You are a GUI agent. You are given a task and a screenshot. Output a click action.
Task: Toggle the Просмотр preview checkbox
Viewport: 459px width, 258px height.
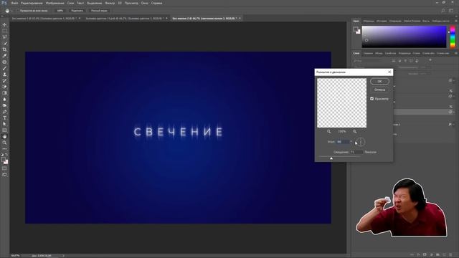[372, 99]
